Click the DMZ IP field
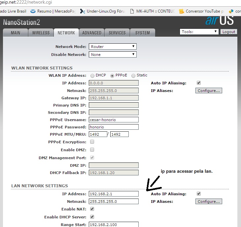The height and width of the screenshot is (227, 241). pyautogui.click(x=114, y=165)
